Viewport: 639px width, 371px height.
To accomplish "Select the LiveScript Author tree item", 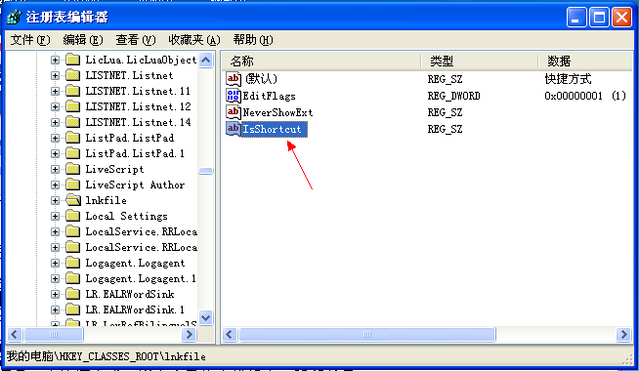I will (x=135, y=185).
